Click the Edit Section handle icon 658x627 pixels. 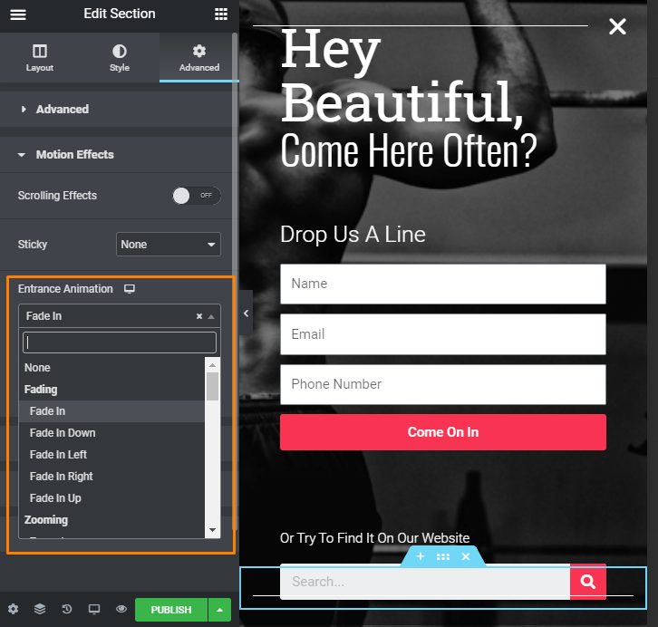pyautogui.click(x=443, y=556)
